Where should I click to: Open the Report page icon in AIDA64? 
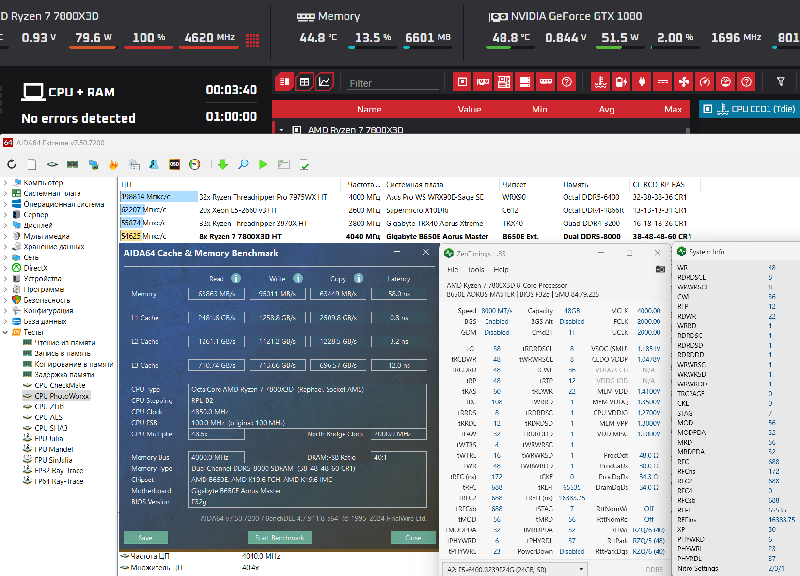[x=32, y=164]
